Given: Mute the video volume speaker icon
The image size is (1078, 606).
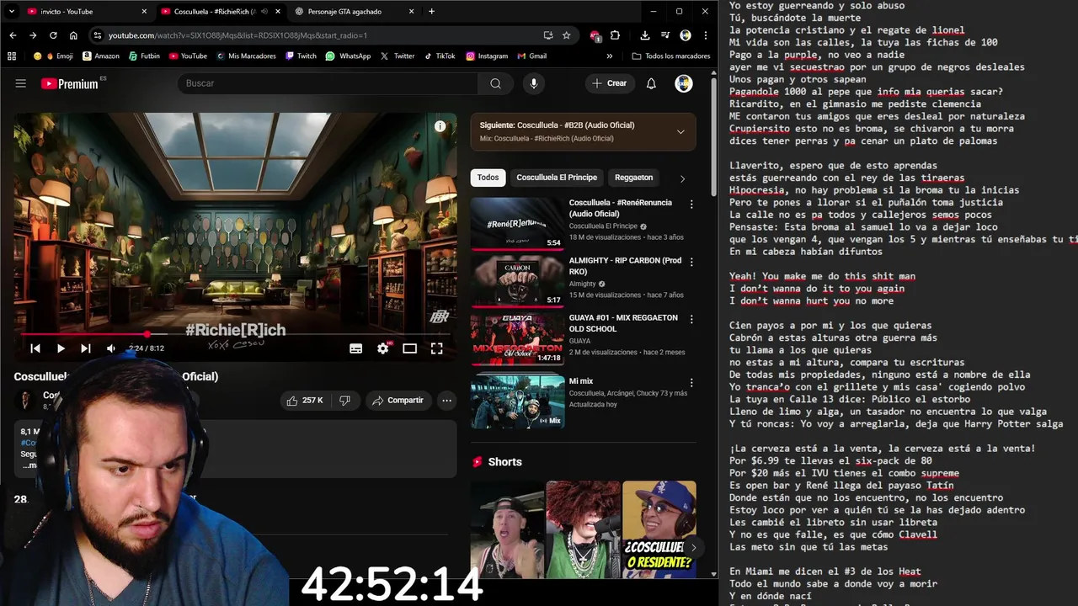Looking at the screenshot, I should tap(111, 348).
